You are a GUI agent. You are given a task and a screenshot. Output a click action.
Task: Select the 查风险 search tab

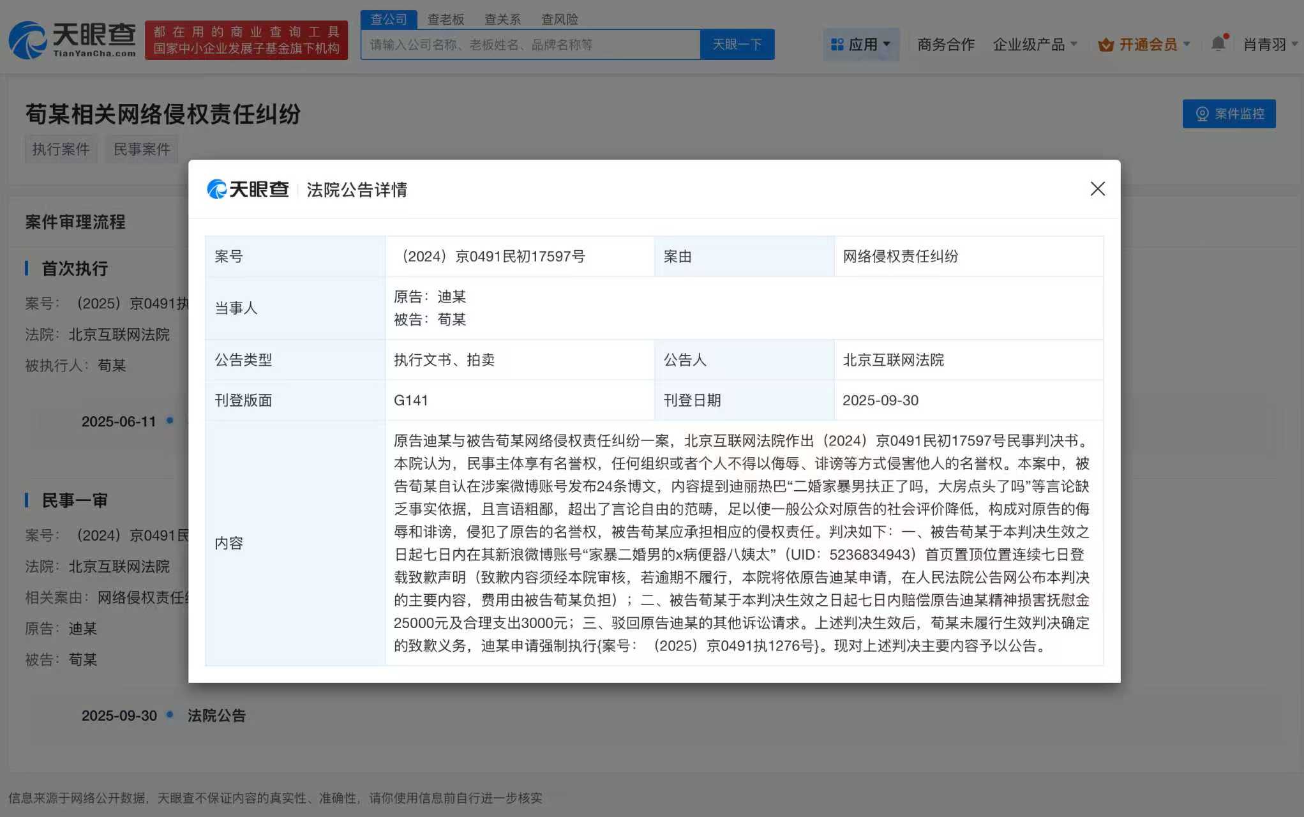559,19
